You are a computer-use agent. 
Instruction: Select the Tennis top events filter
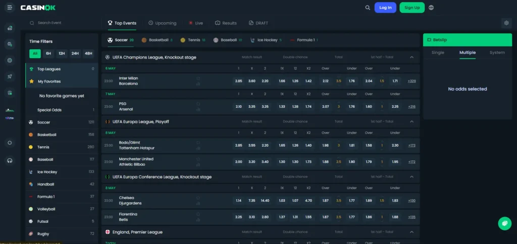coord(193,40)
